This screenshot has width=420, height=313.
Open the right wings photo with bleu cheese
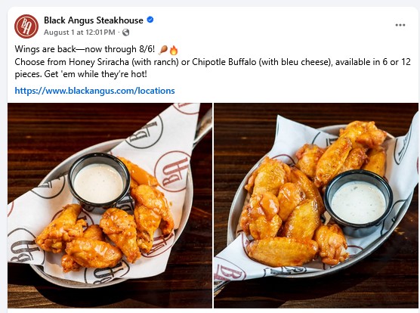(316, 206)
